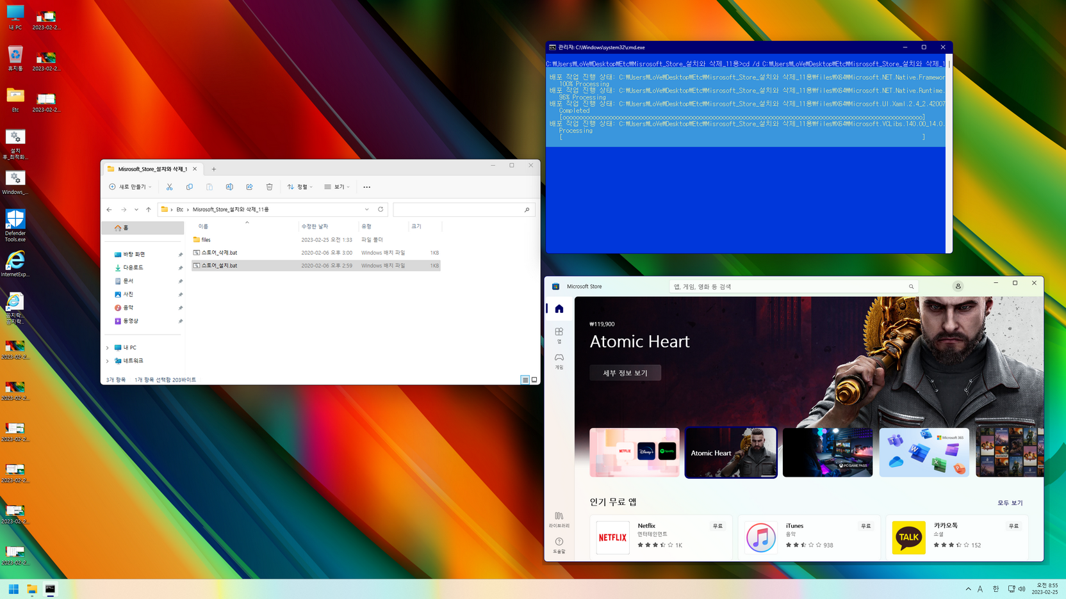Select 스토어_삭제.bat file row

click(316, 253)
